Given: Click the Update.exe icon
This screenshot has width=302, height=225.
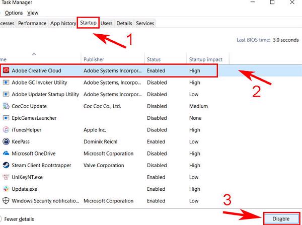Looking at the screenshot, I should pyautogui.click(x=6, y=189).
